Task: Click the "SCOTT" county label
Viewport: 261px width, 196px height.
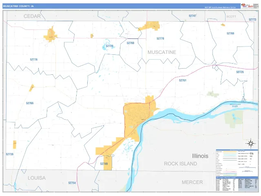Action: click(x=231, y=16)
